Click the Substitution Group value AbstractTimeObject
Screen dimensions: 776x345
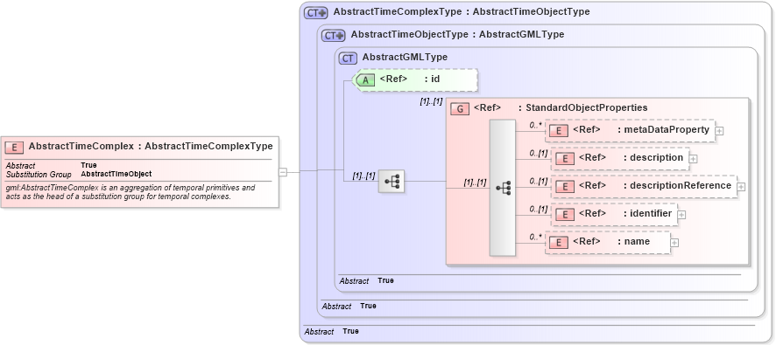pos(116,174)
